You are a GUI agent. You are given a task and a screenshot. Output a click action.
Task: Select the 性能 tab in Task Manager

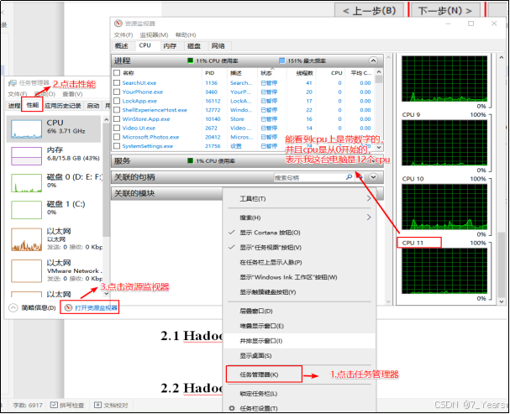(33, 105)
